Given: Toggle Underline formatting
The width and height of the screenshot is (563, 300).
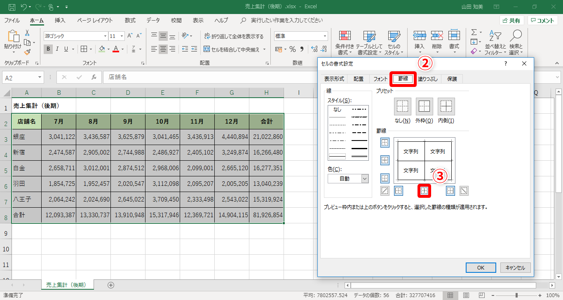Looking at the screenshot, I should pos(66,49).
